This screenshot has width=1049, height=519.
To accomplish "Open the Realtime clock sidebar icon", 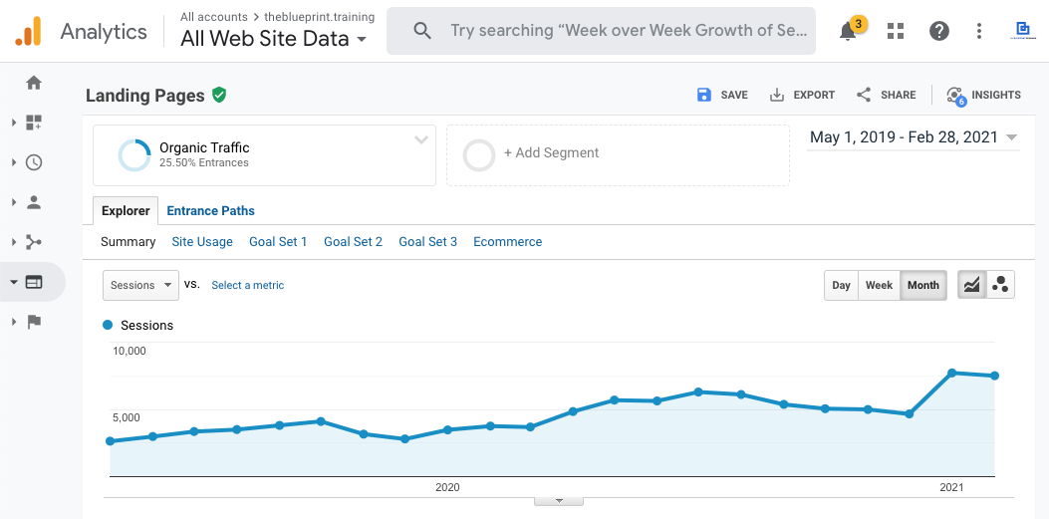I will tap(34, 162).
